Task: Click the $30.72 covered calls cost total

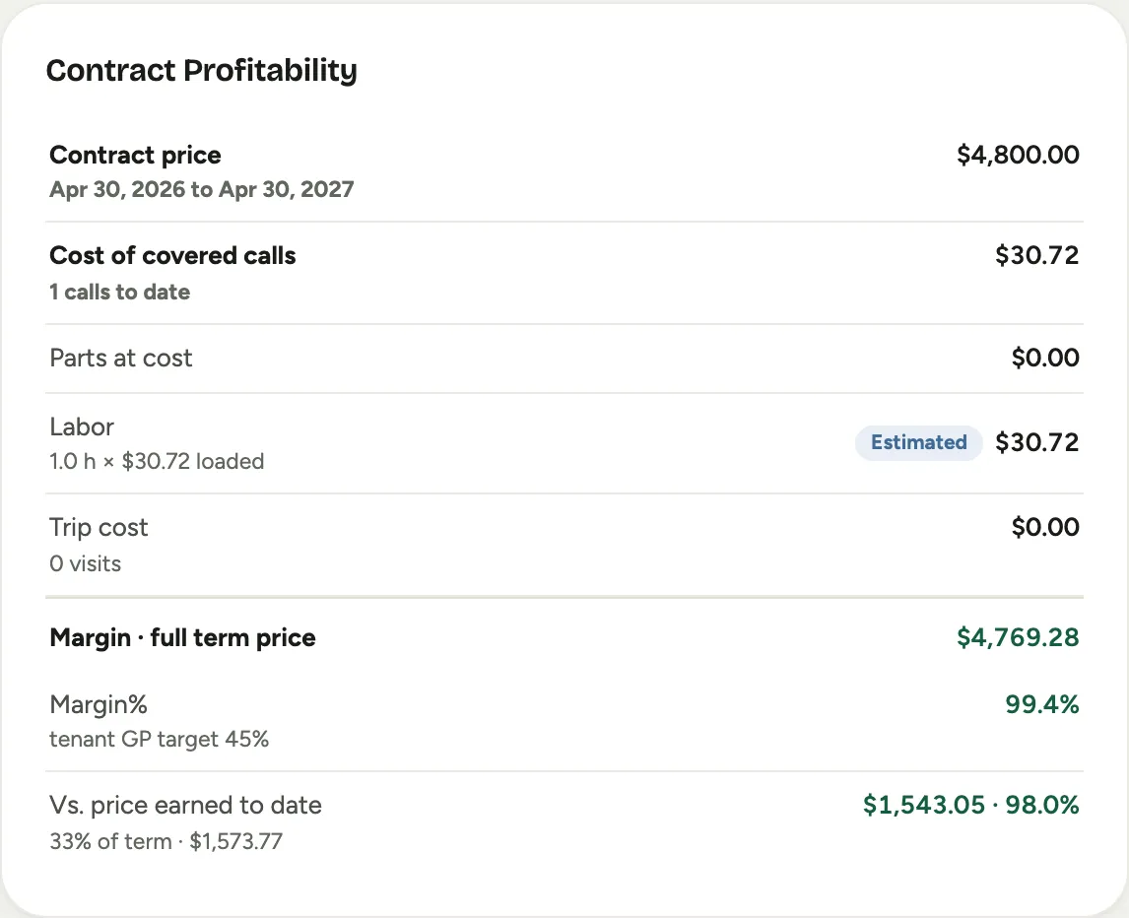Action: (x=1036, y=255)
